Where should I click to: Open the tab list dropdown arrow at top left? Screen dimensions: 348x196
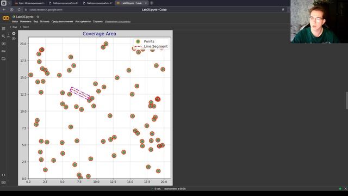[x=9, y=3]
